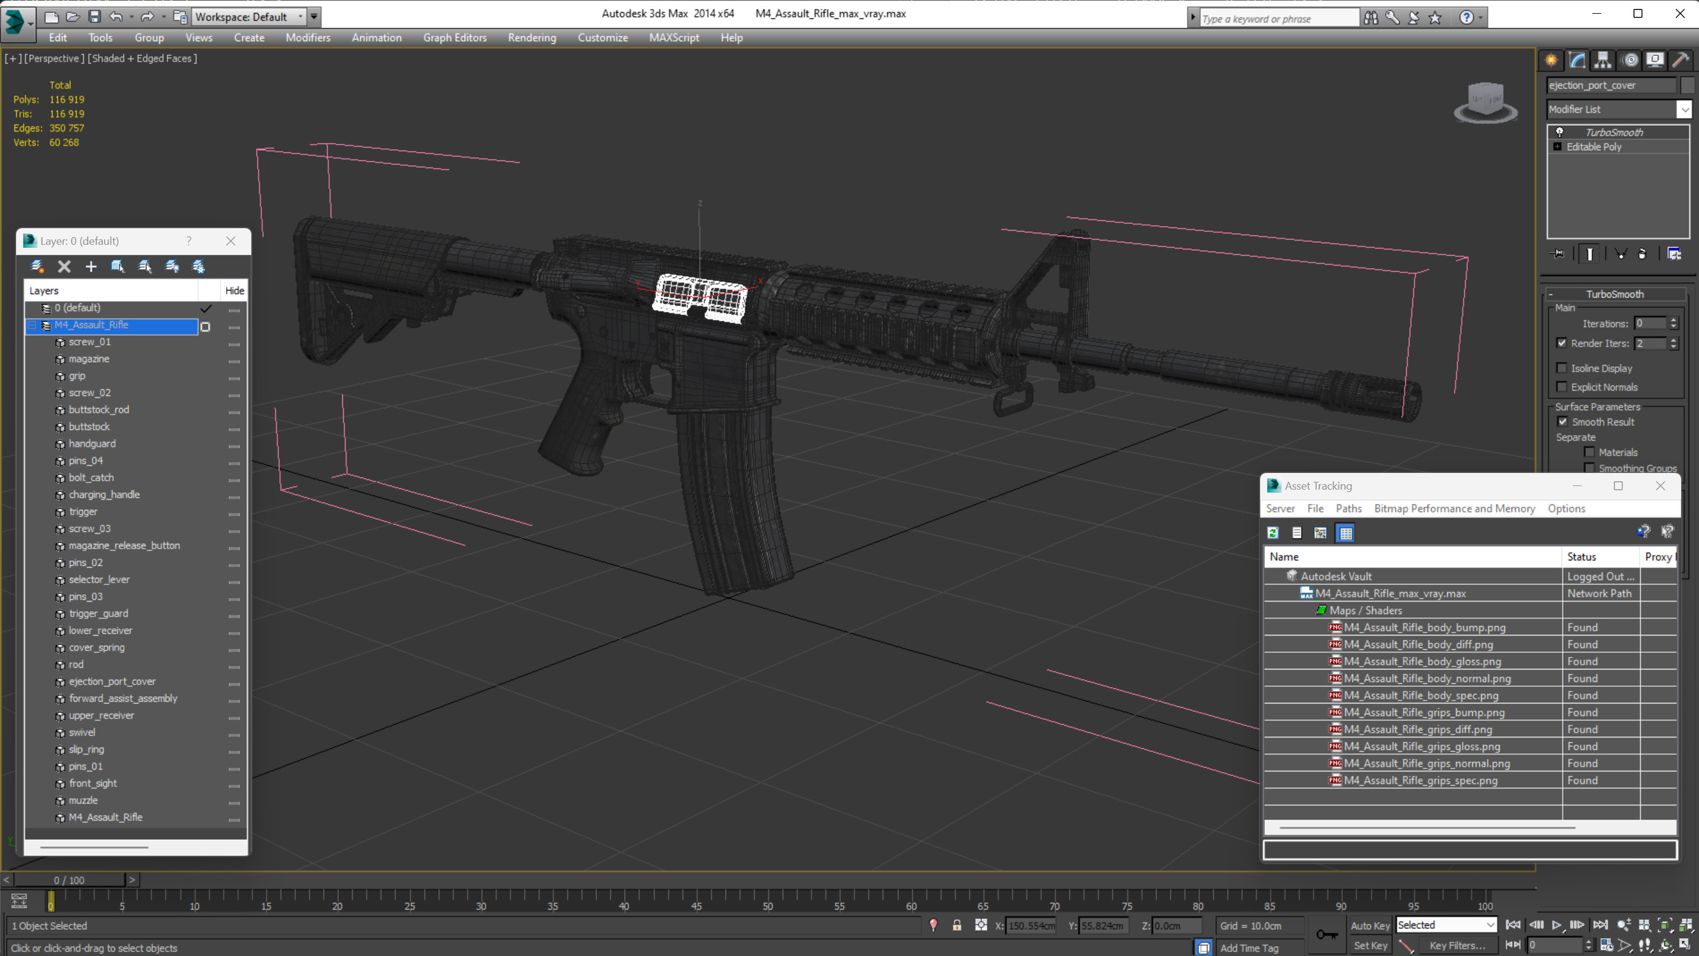Click Go to Start playback button
The height and width of the screenshot is (956, 1699).
(1513, 925)
